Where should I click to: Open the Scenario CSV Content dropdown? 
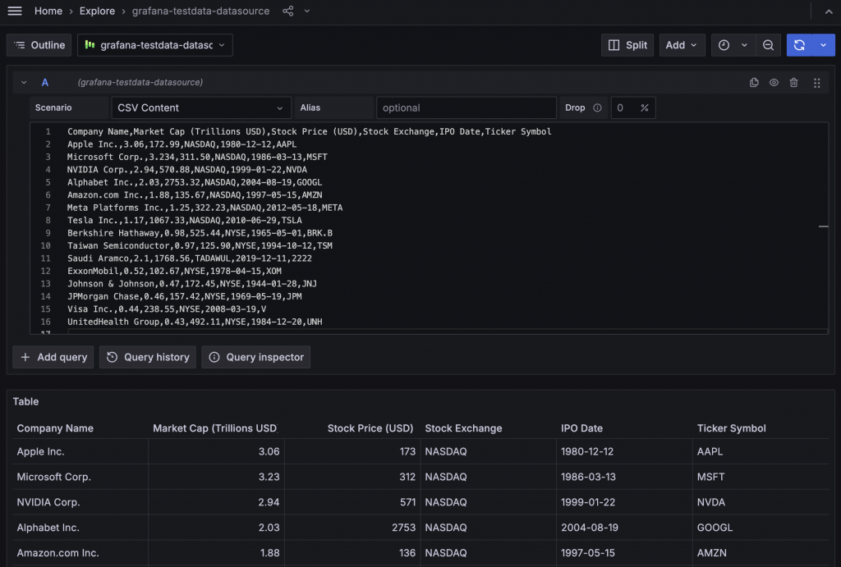click(x=201, y=107)
